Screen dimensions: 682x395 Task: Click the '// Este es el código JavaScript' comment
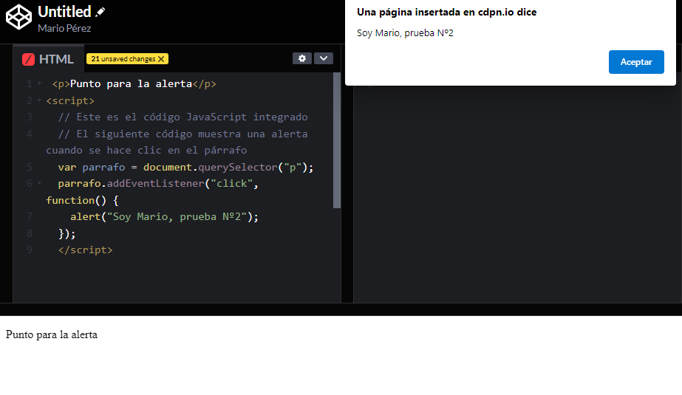[183, 117]
